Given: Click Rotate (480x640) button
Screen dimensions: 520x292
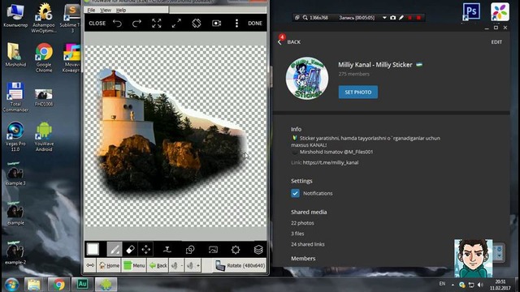Looking at the screenshot, I should click(x=240, y=265).
